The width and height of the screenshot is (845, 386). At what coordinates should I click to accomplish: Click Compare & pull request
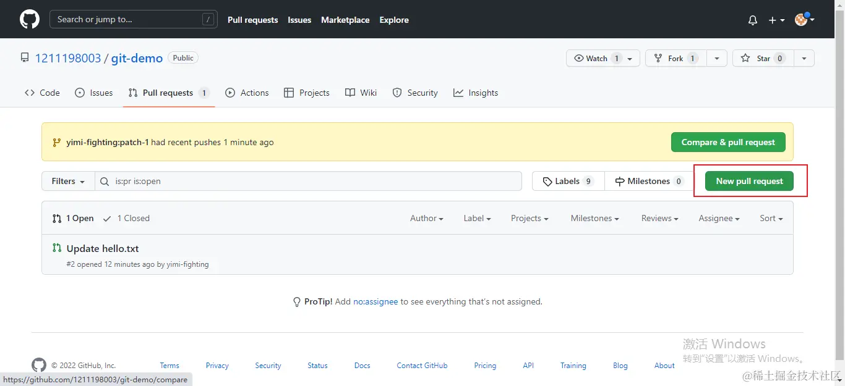pos(728,142)
